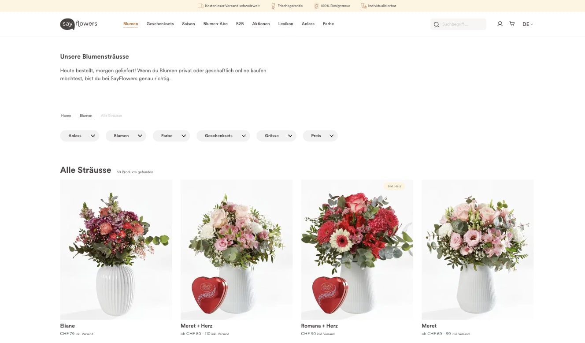
Task: Click the Meret product title
Action: (429, 326)
